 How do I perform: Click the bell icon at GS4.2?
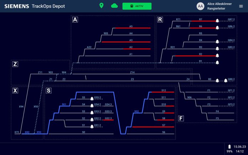[92, 106]
